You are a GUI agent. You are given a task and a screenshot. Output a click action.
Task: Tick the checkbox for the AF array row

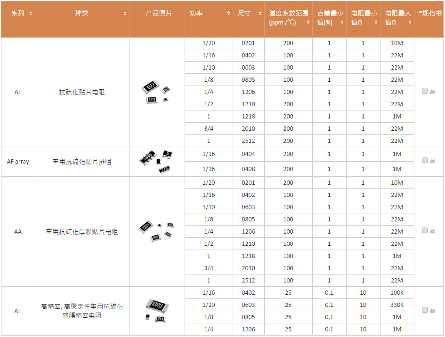[x=425, y=161]
